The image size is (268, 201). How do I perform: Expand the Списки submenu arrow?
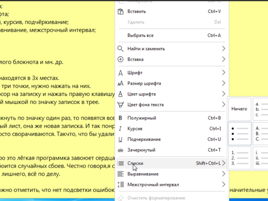click(x=224, y=163)
